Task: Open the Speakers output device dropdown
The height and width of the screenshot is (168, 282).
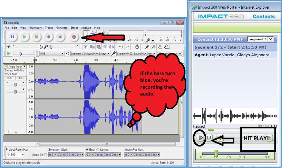Action: click(90, 53)
